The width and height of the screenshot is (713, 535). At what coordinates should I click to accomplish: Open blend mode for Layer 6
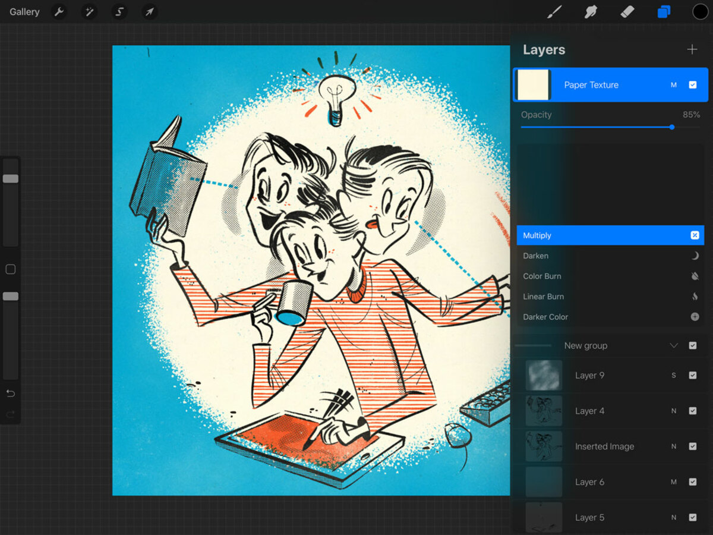[x=674, y=482]
